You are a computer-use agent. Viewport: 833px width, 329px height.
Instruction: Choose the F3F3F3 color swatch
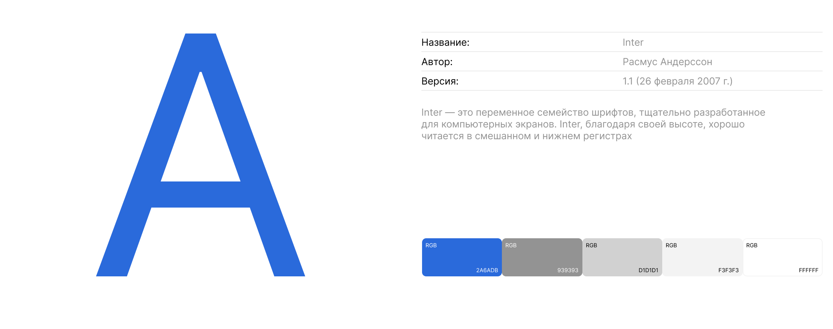click(702, 257)
